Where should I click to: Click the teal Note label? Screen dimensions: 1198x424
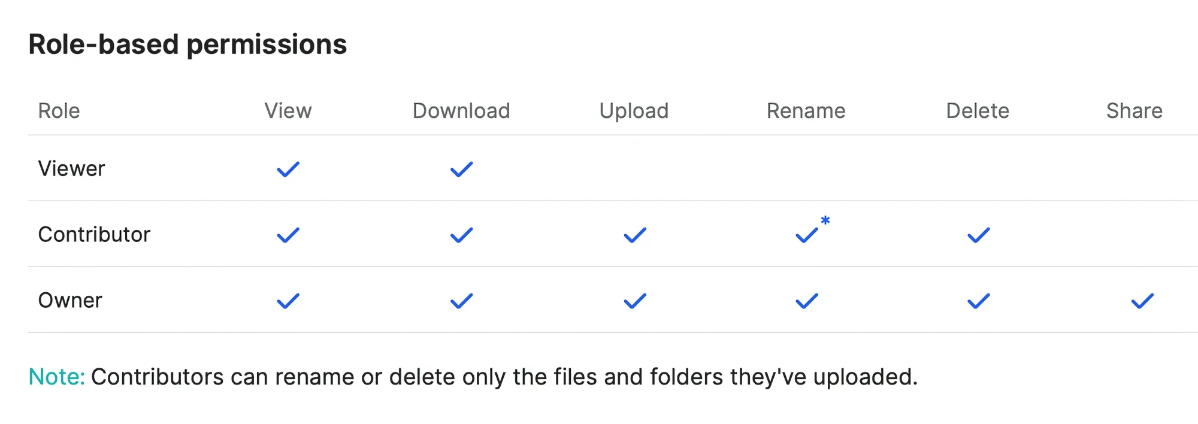point(57,377)
